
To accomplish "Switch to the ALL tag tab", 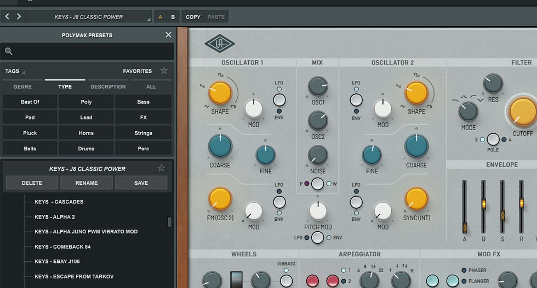I will [x=151, y=86].
